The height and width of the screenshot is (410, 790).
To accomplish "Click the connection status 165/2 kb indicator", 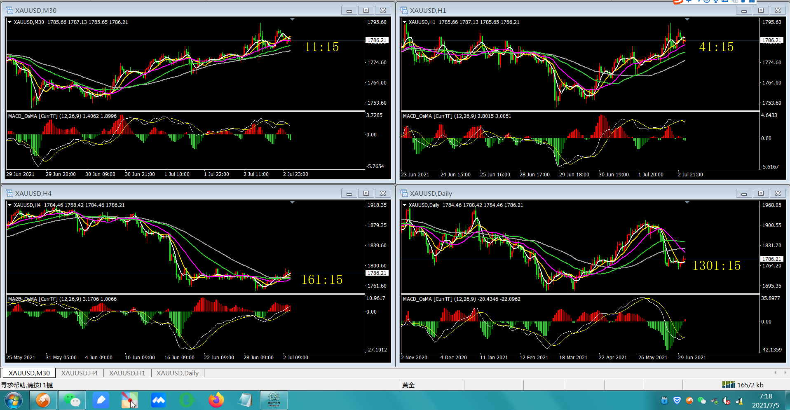I will coord(743,385).
